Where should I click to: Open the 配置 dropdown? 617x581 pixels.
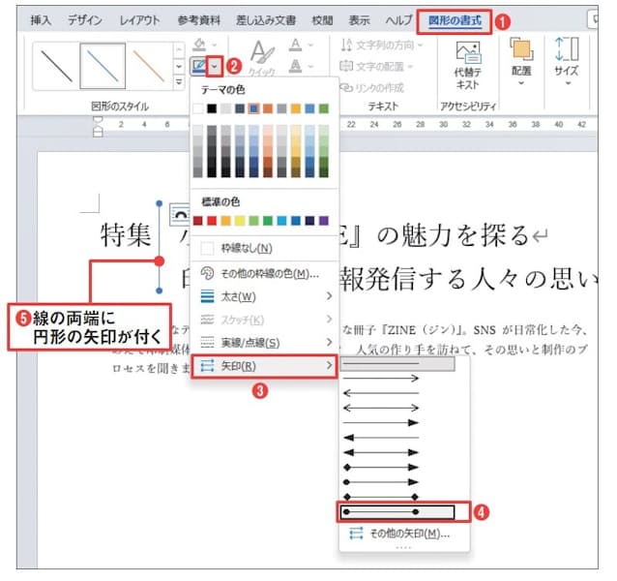pyautogui.click(x=521, y=61)
